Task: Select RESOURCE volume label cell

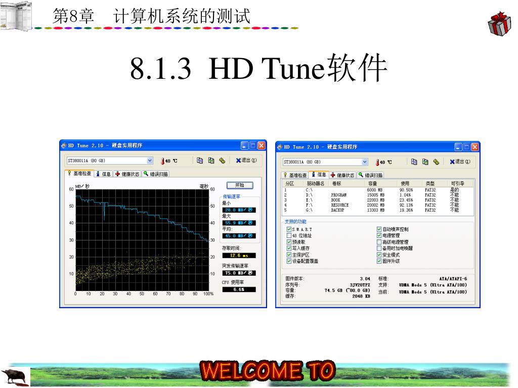Action: [x=340, y=205]
